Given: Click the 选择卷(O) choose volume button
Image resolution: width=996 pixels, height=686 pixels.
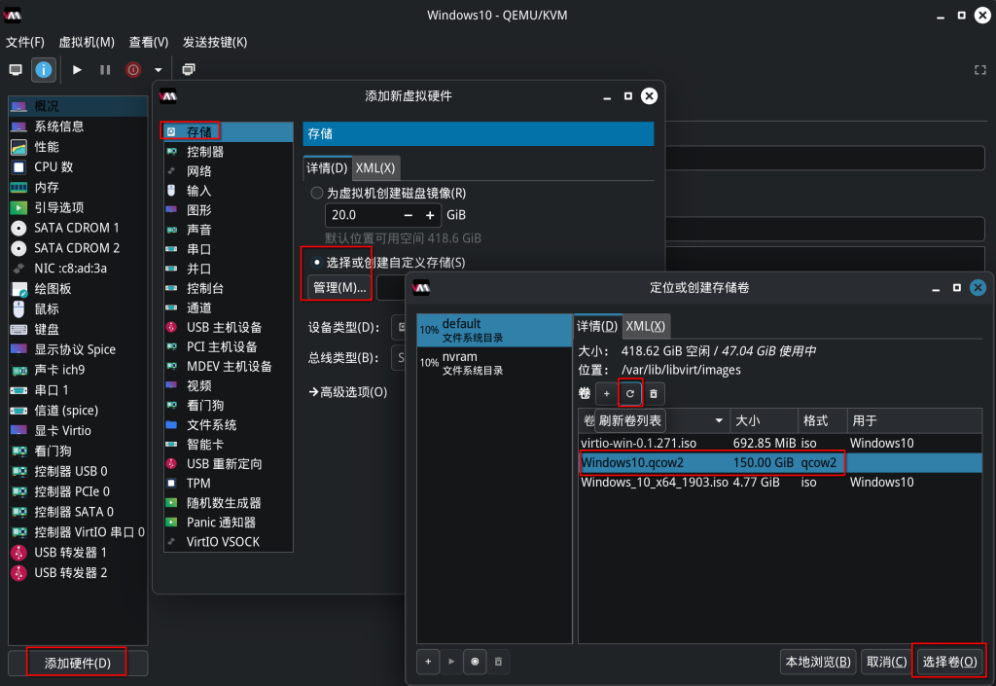Looking at the screenshot, I should (x=949, y=662).
